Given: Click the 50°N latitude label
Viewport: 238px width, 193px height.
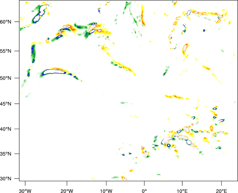Looking at the screenshot, I should (6, 78).
